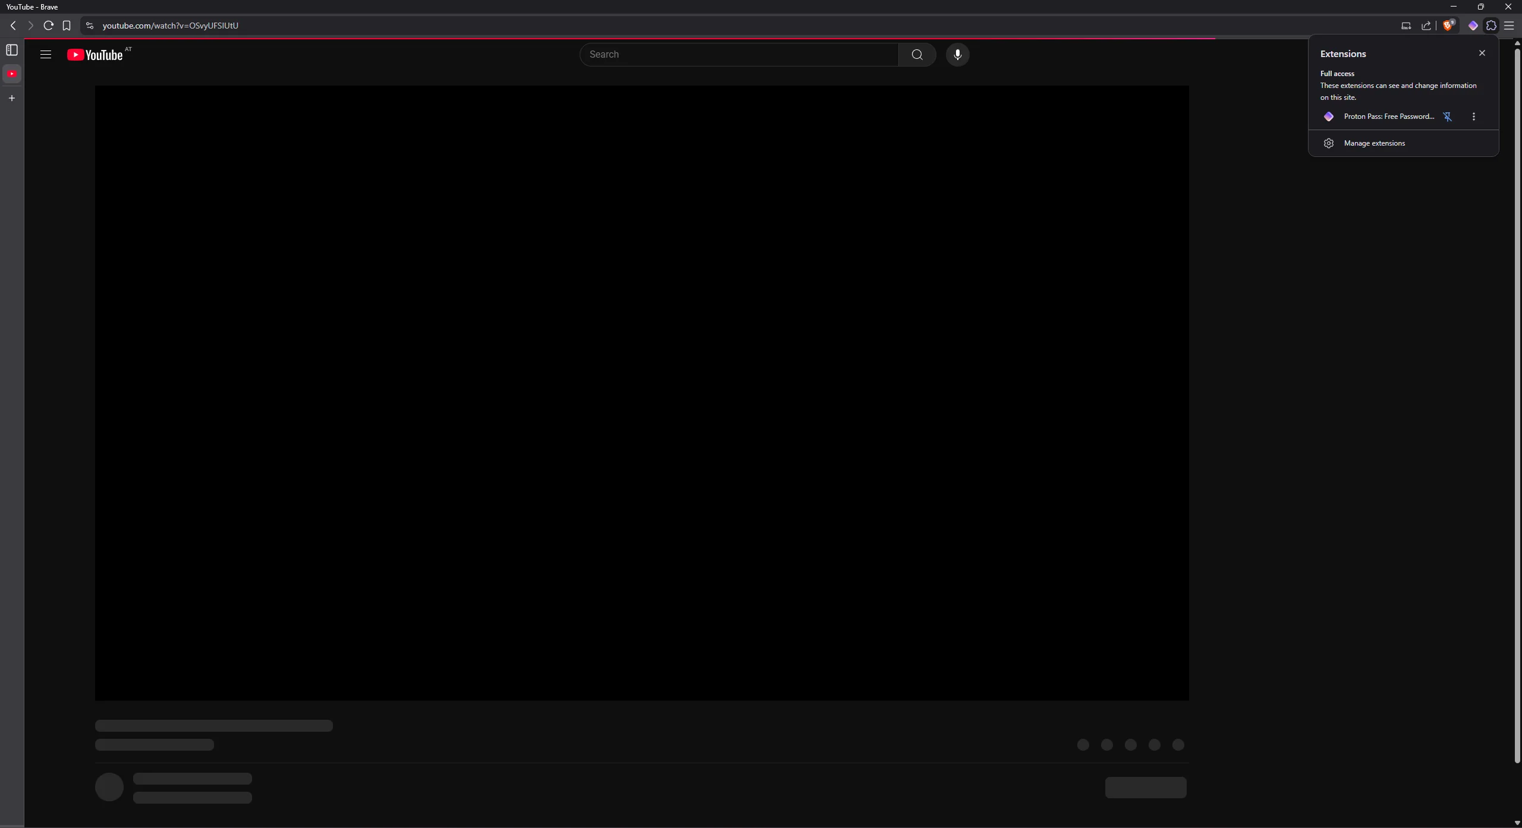Click the Proton Pass toolbar icon
The width and height of the screenshot is (1522, 828).
1473,26
